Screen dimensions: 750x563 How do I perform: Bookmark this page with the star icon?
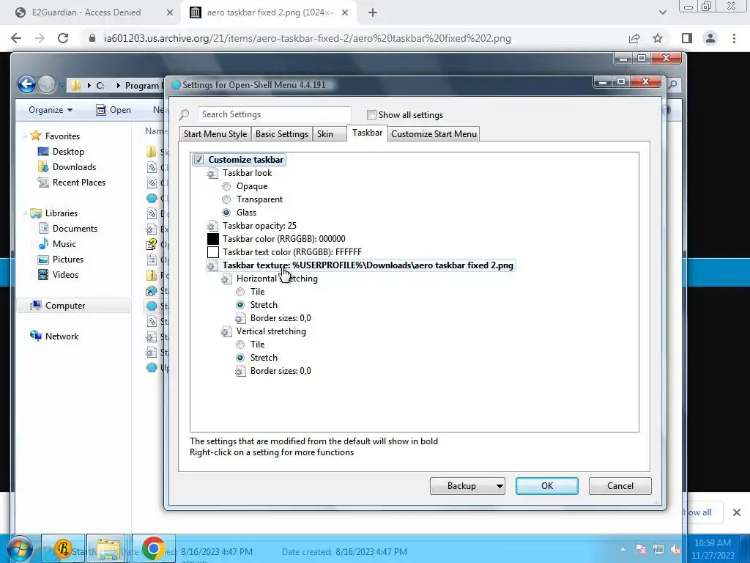pyautogui.click(x=658, y=38)
